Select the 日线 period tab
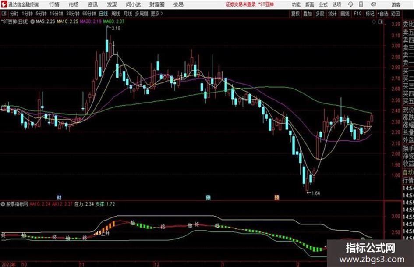The width and height of the screenshot is (414, 267). (x=103, y=14)
